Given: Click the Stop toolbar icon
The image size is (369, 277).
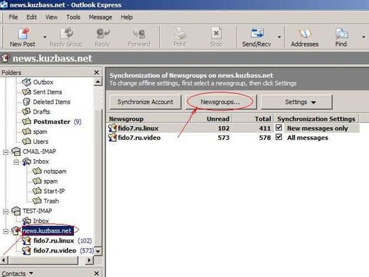Looking at the screenshot, I should point(216,33).
